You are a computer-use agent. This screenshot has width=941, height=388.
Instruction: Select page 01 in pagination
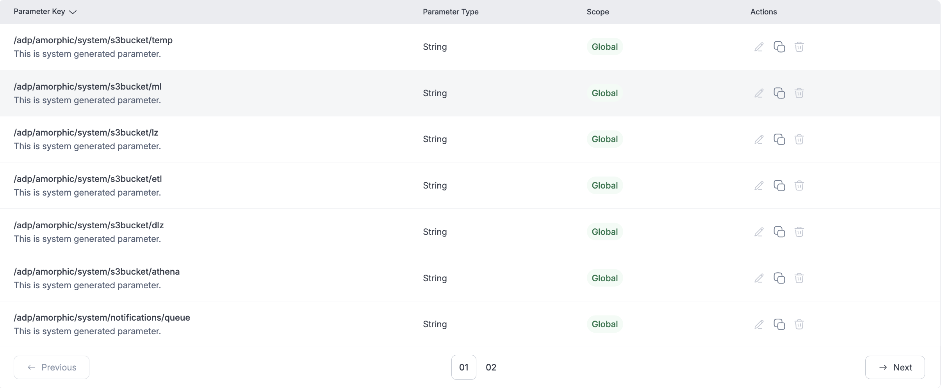(x=463, y=367)
